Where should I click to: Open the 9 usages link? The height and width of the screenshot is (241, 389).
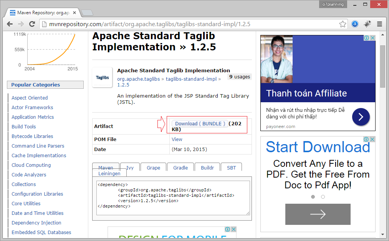[x=240, y=77]
